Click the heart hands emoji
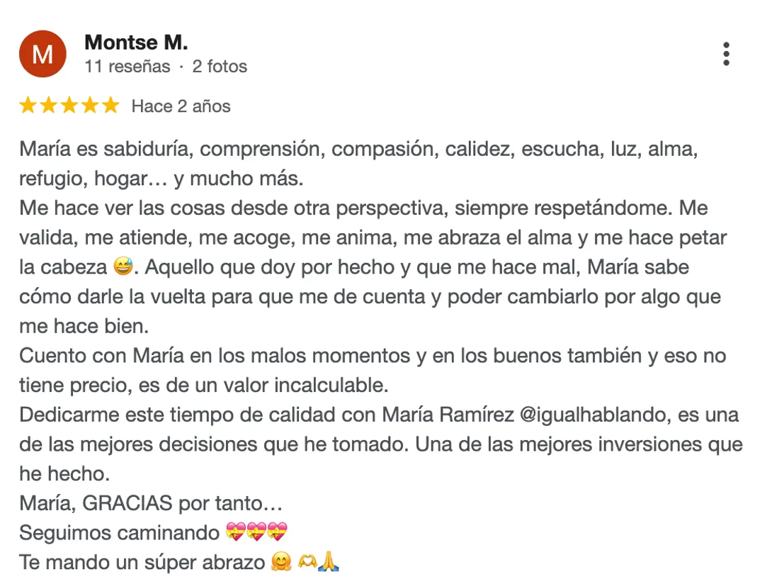 [307, 561]
